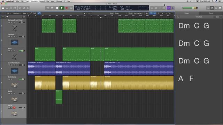Open the tracks area View dropdown
The image size is (223, 125).
click(25, 13)
